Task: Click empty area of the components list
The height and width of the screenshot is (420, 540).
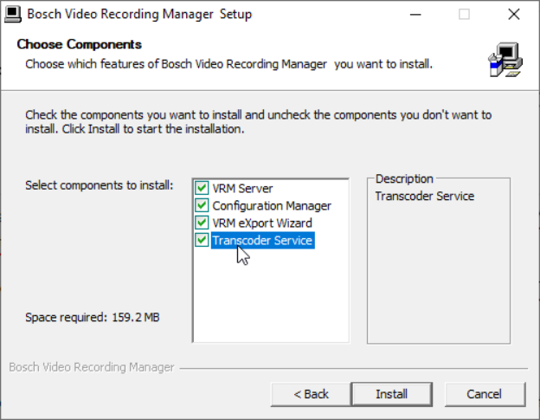Action: (270, 294)
